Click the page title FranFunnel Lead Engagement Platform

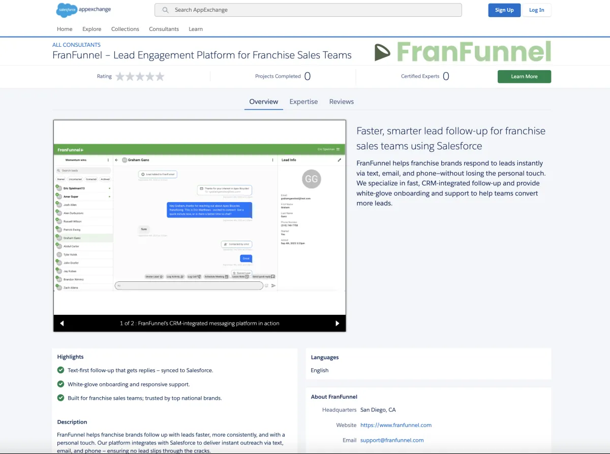202,55
